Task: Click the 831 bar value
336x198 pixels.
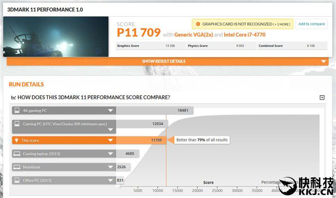Action: pos(120,180)
